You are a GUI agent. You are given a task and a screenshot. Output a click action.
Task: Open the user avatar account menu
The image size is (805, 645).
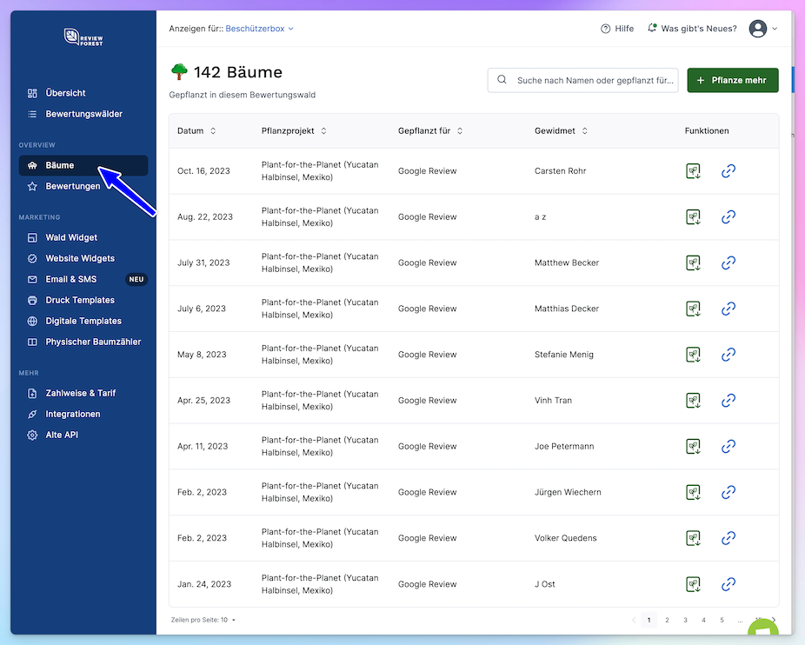[759, 29]
